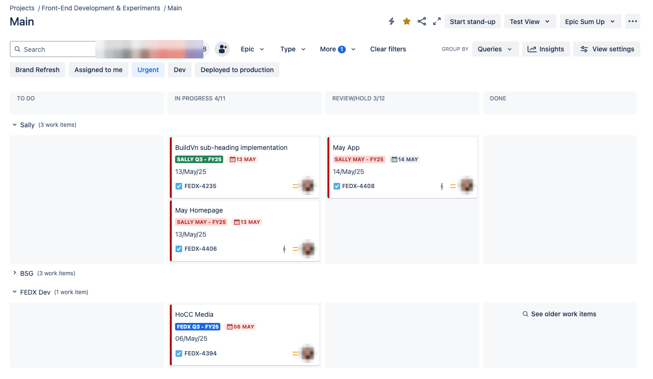
Task: Collapse the FEDX Dev swimlane
Action: [15, 292]
